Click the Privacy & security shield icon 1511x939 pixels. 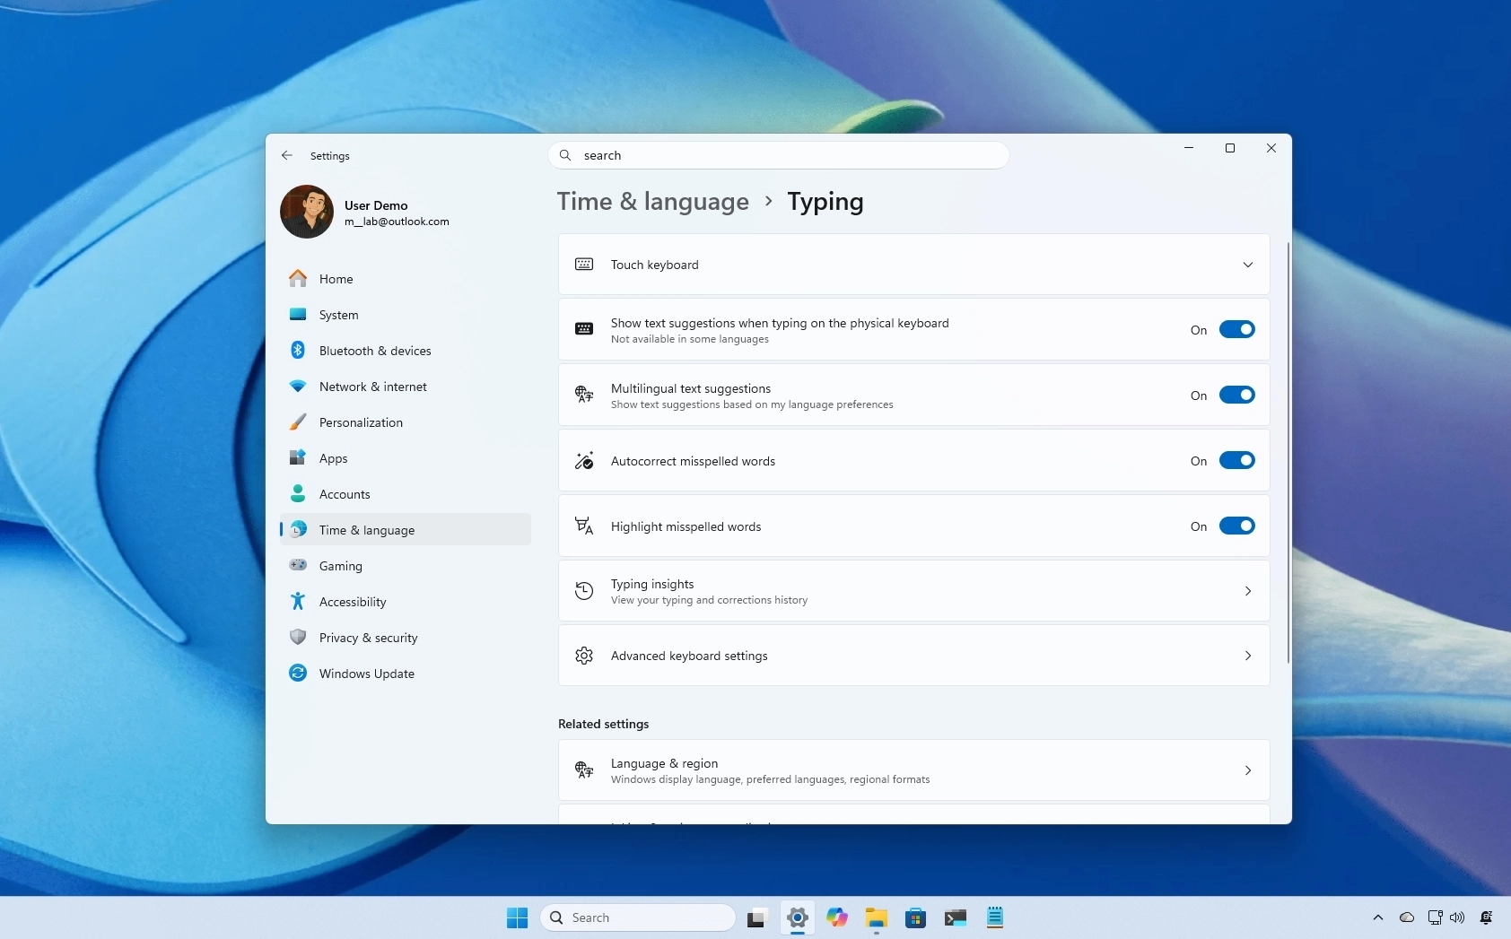pyautogui.click(x=298, y=638)
